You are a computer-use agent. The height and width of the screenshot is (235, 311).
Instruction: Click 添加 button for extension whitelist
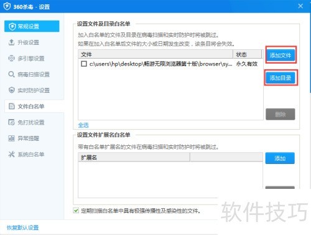280,158
